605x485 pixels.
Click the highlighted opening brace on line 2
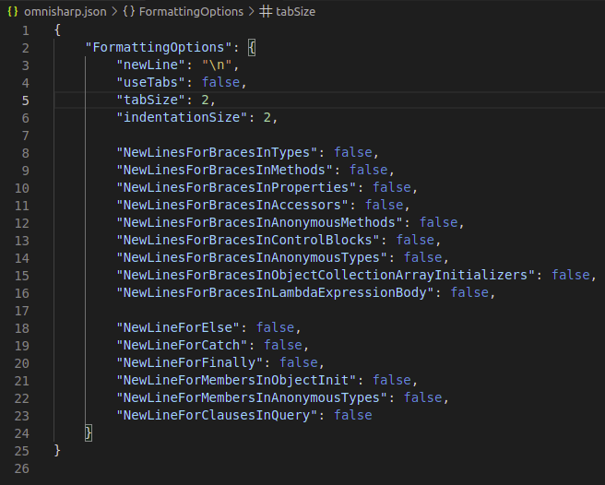252,48
